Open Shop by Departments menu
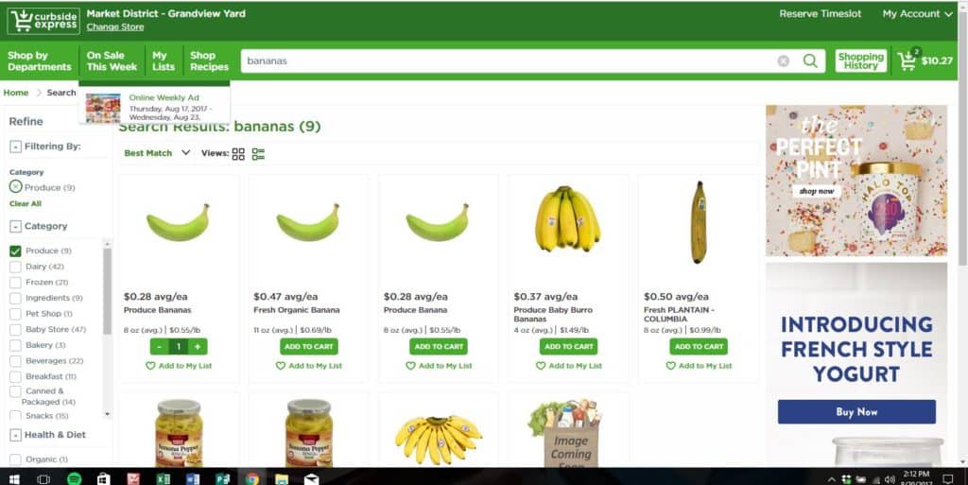 click(40, 61)
